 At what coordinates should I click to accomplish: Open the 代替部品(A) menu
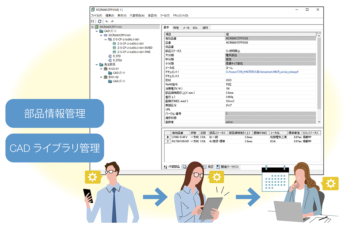coord(137,15)
